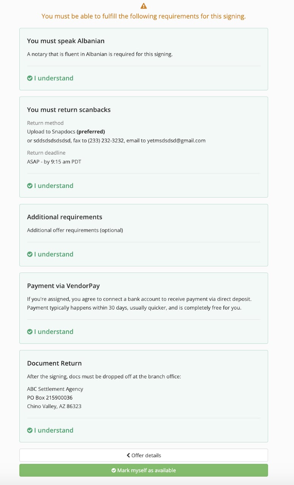Toggle "I understand" for returning scanbacks
The height and width of the screenshot is (485, 294).
click(50, 186)
